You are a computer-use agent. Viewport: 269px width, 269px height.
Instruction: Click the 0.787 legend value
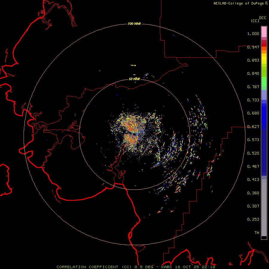pos(253,87)
